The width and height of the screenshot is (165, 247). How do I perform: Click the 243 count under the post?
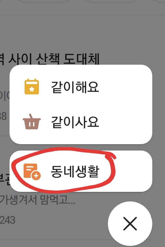click(x=8, y=220)
